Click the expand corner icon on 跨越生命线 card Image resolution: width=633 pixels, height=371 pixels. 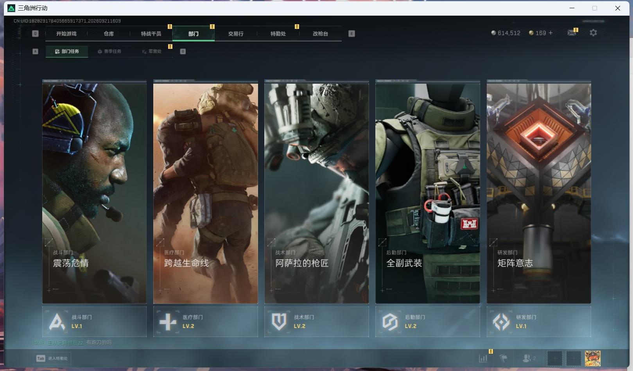(x=160, y=242)
